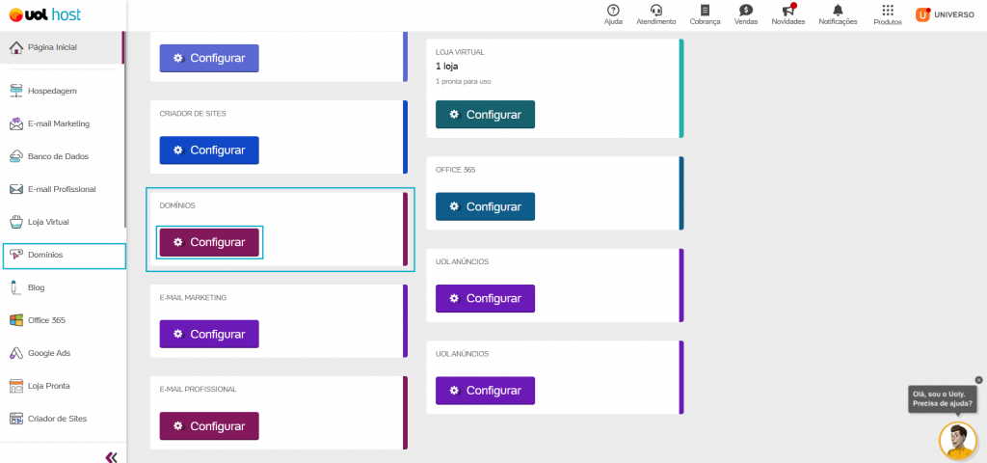Click the 'Olá, sou o Uoly' bubble

pyautogui.click(x=943, y=398)
